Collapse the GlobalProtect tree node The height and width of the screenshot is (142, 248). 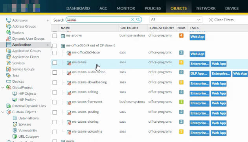tap(3, 87)
